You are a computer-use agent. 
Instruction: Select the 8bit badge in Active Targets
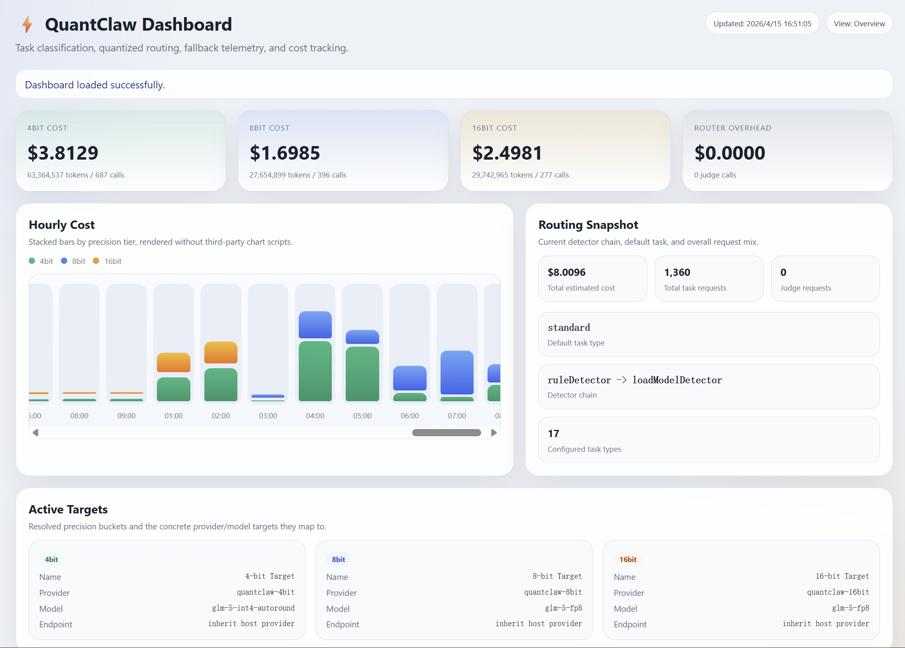point(338,559)
